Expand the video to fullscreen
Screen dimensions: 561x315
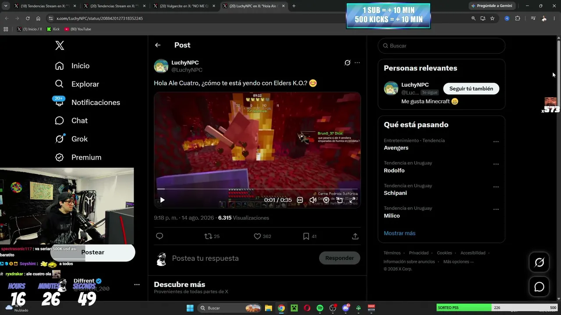(352, 200)
